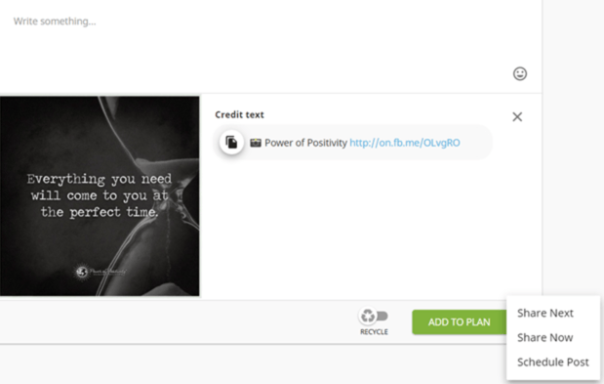The image size is (604, 384).
Task: Pick Schedule Post from the menu
Action: click(552, 363)
